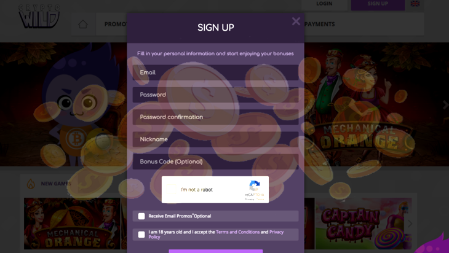Image resolution: width=449 pixels, height=253 pixels.
Task: Open the Terms and Conditions link
Action: coord(237,232)
